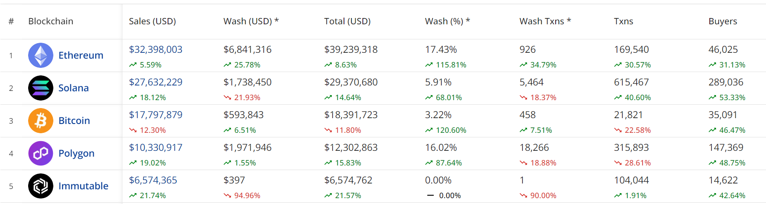The width and height of the screenshot is (766, 204).
Task: Click Solana sales value $27,632,229
Action: [x=155, y=82]
